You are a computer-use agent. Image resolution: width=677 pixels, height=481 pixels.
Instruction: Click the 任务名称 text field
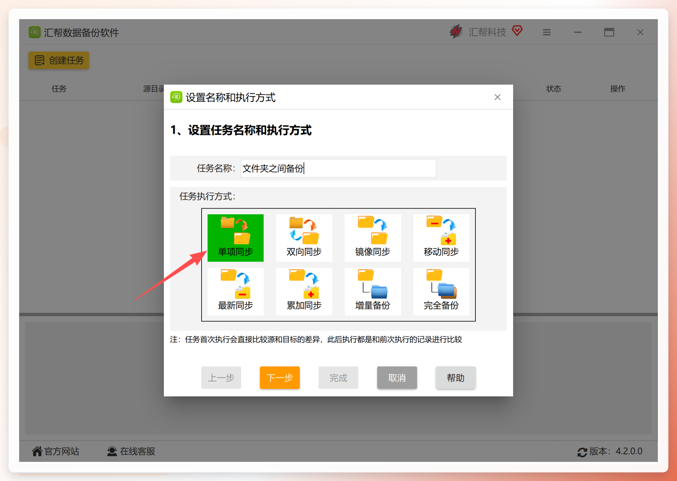[x=338, y=168]
